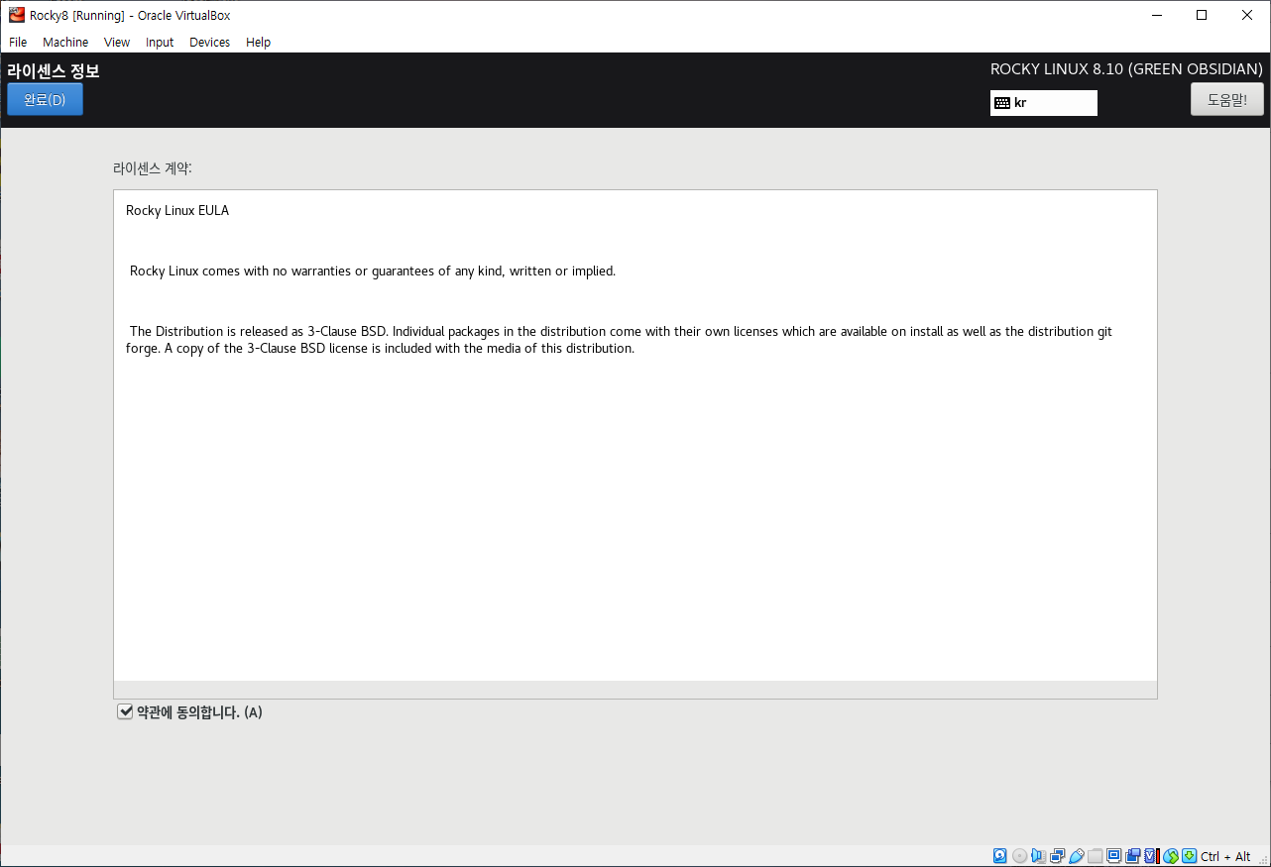The height and width of the screenshot is (867, 1271).
Task: Click the ROCKY LINUX 8.10 (GREEN OBSIDIAN) heading
Action: [1126, 69]
